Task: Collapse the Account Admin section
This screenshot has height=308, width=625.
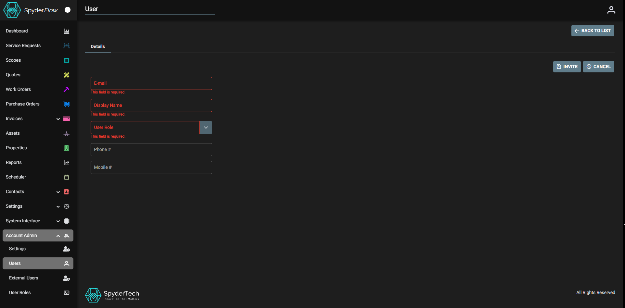Action: pyautogui.click(x=58, y=236)
